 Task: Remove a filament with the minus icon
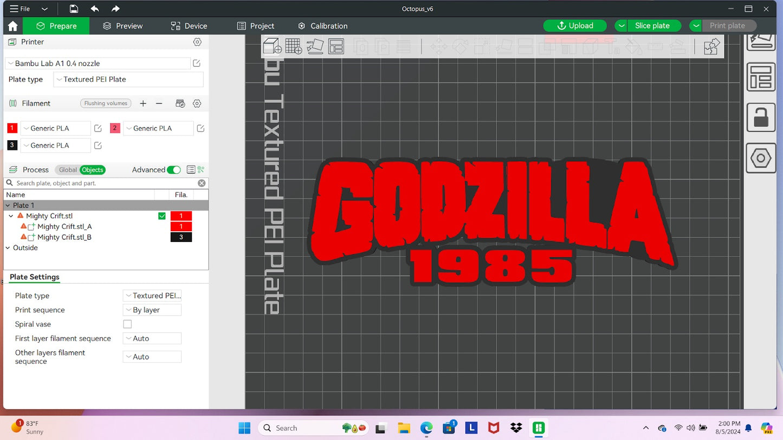159,103
